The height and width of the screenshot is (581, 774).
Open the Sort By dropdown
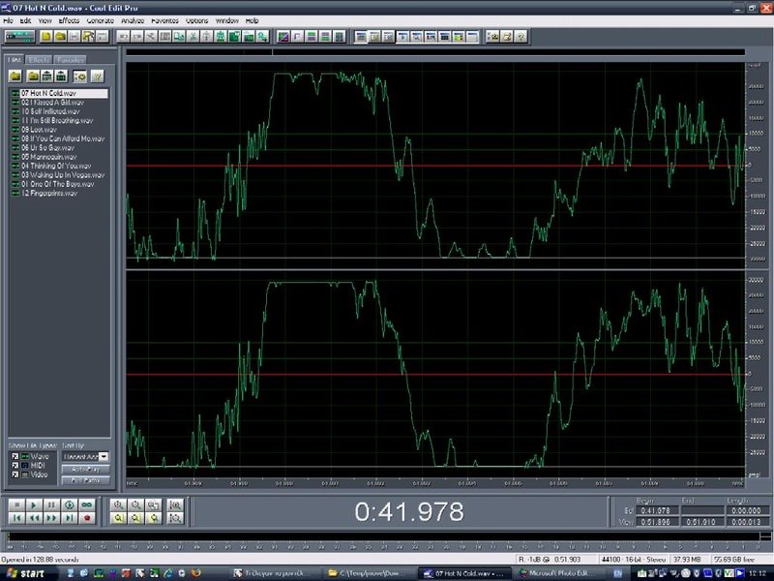pos(104,456)
